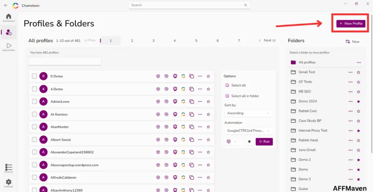Star the AlexanderCopeland158602 profile
The image size is (373, 192).
coord(208,152)
